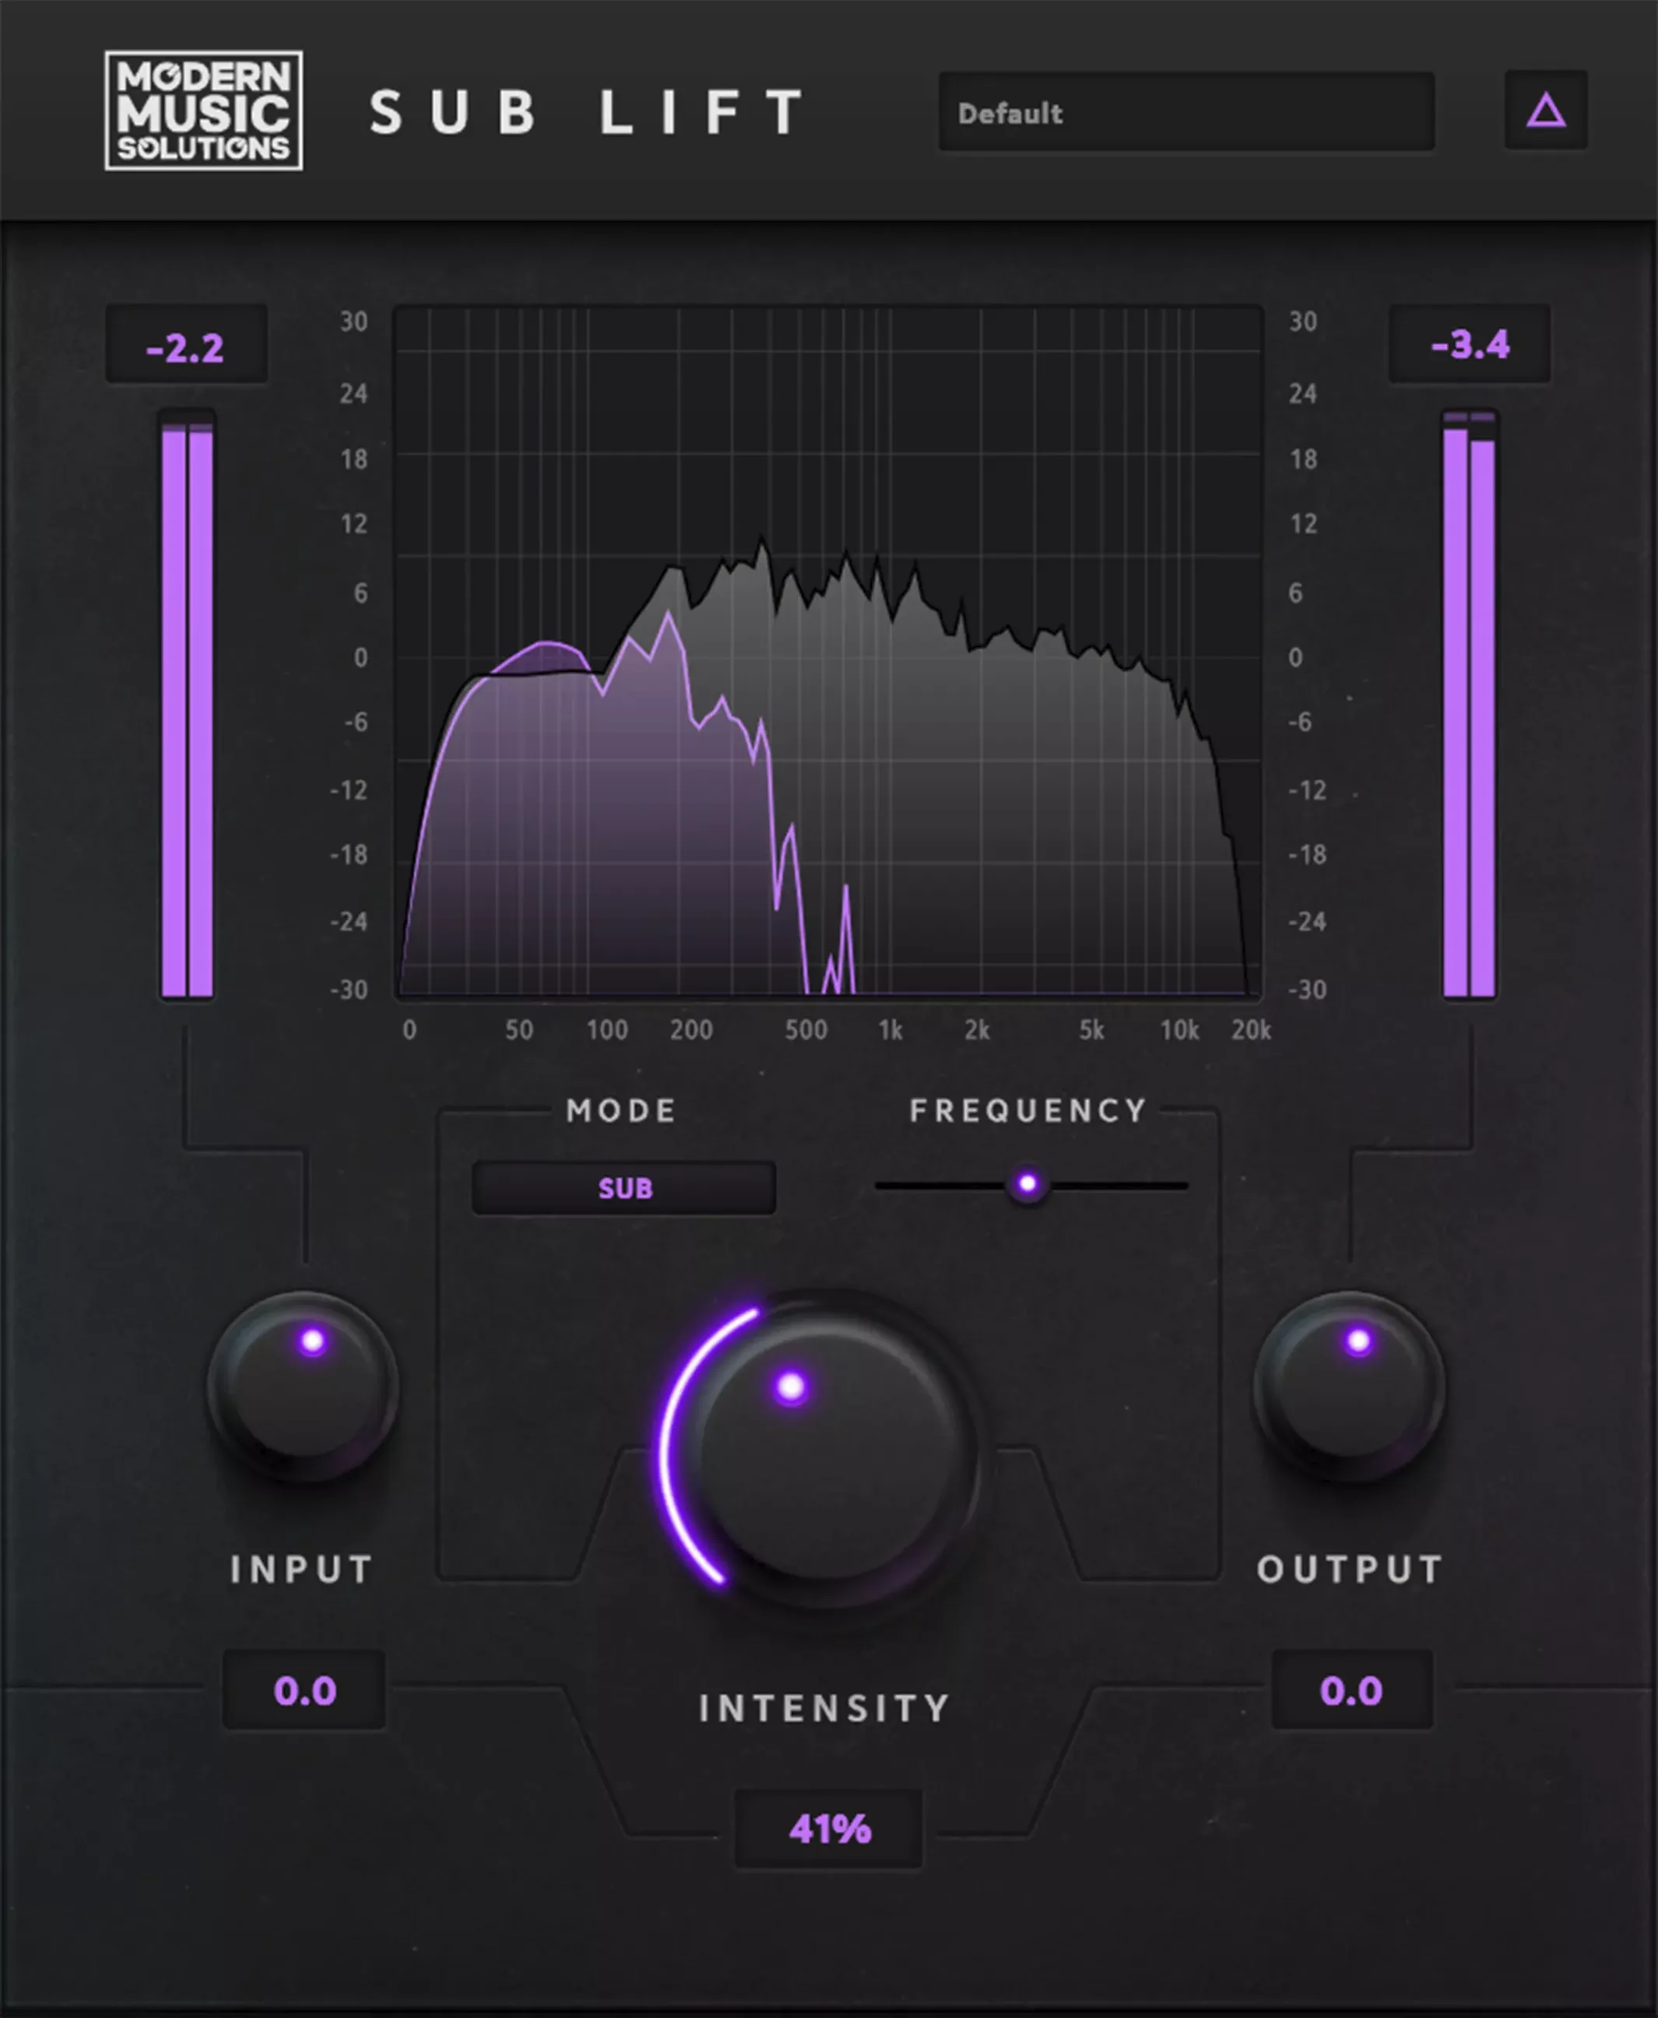Click the 500 frequency axis label
The height and width of the screenshot is (2018, 1658).
[806, 1029]
